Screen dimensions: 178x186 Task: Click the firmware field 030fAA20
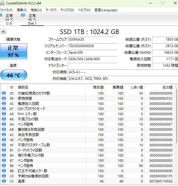pos(92,39)
